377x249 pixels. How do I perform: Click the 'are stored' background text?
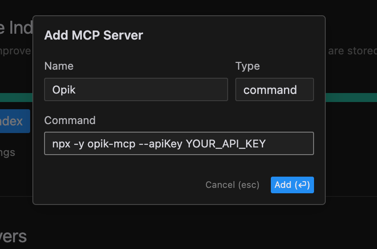click(352, 51)
